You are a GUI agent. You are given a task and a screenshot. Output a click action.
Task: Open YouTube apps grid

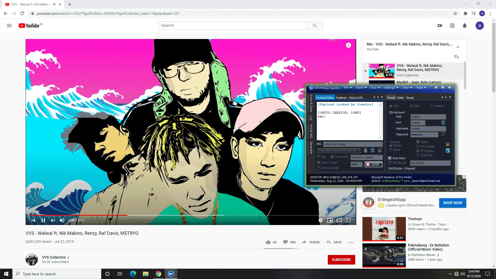coord(452,26)
